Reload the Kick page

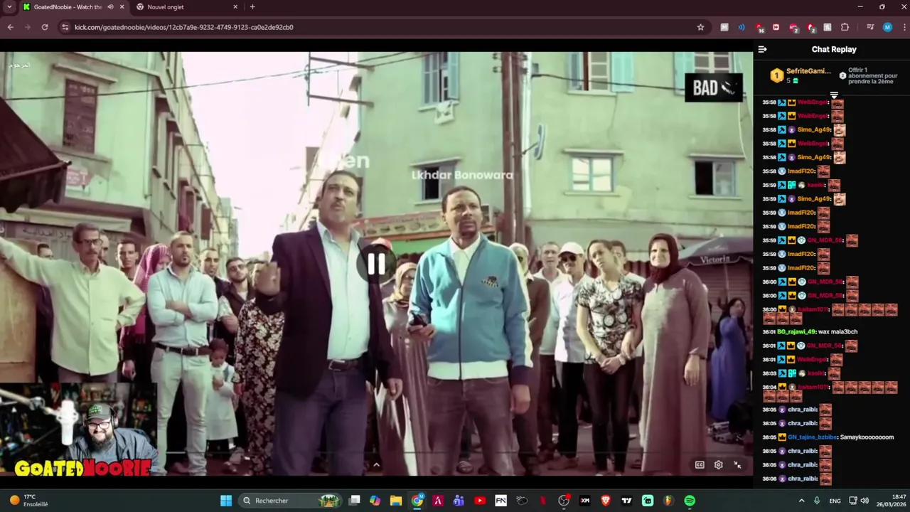(x=45, y=27)
